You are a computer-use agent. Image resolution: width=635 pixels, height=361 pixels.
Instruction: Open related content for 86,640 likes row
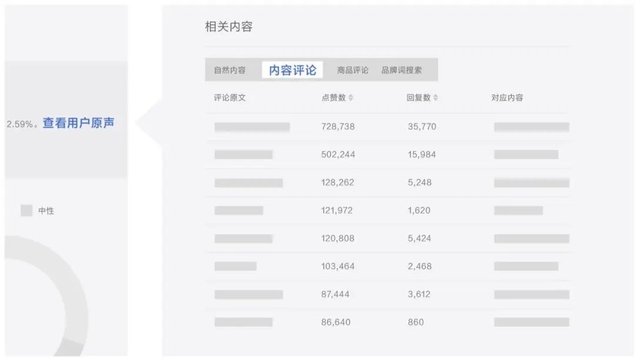[532, 322]
